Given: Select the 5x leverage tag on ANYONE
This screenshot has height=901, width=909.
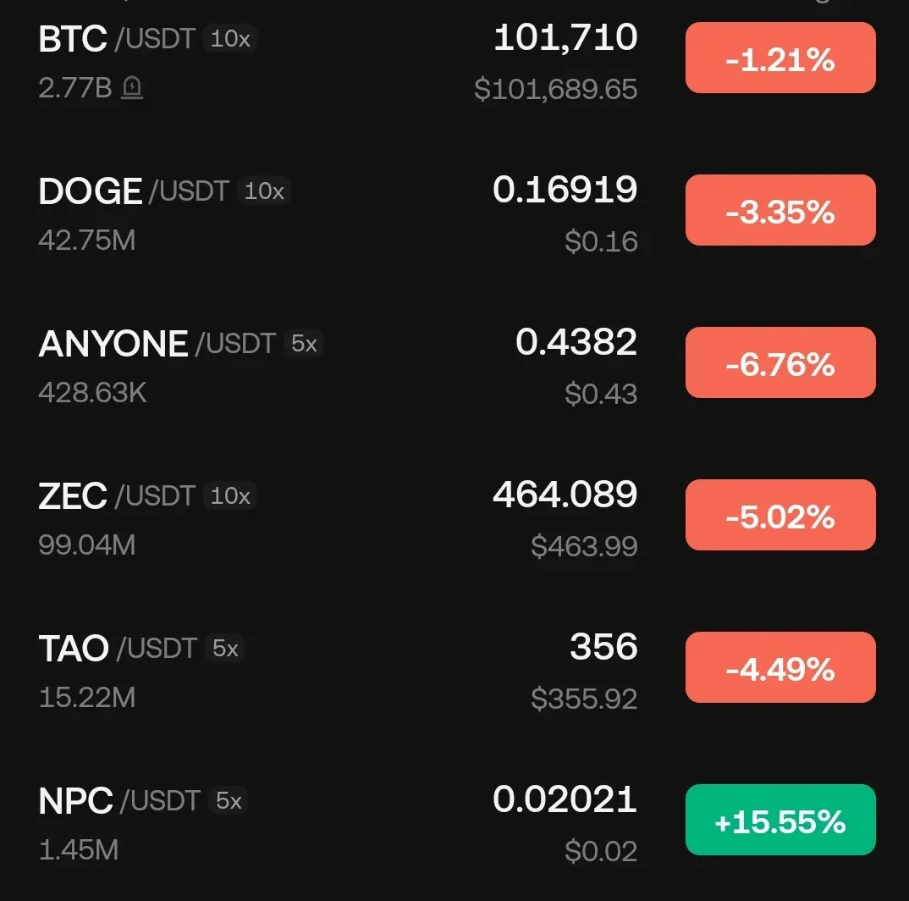Looking at the screenshot, I should pos(304,344).
